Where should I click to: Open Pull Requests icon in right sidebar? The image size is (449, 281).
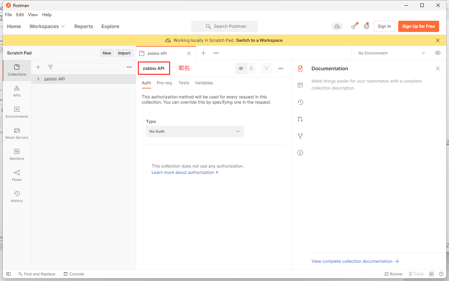[x=300, y=119]
